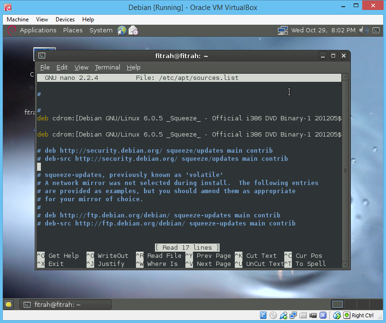The image size is (386, 323).
Task: Click the host key arrow icon
Action: (347, 315)
